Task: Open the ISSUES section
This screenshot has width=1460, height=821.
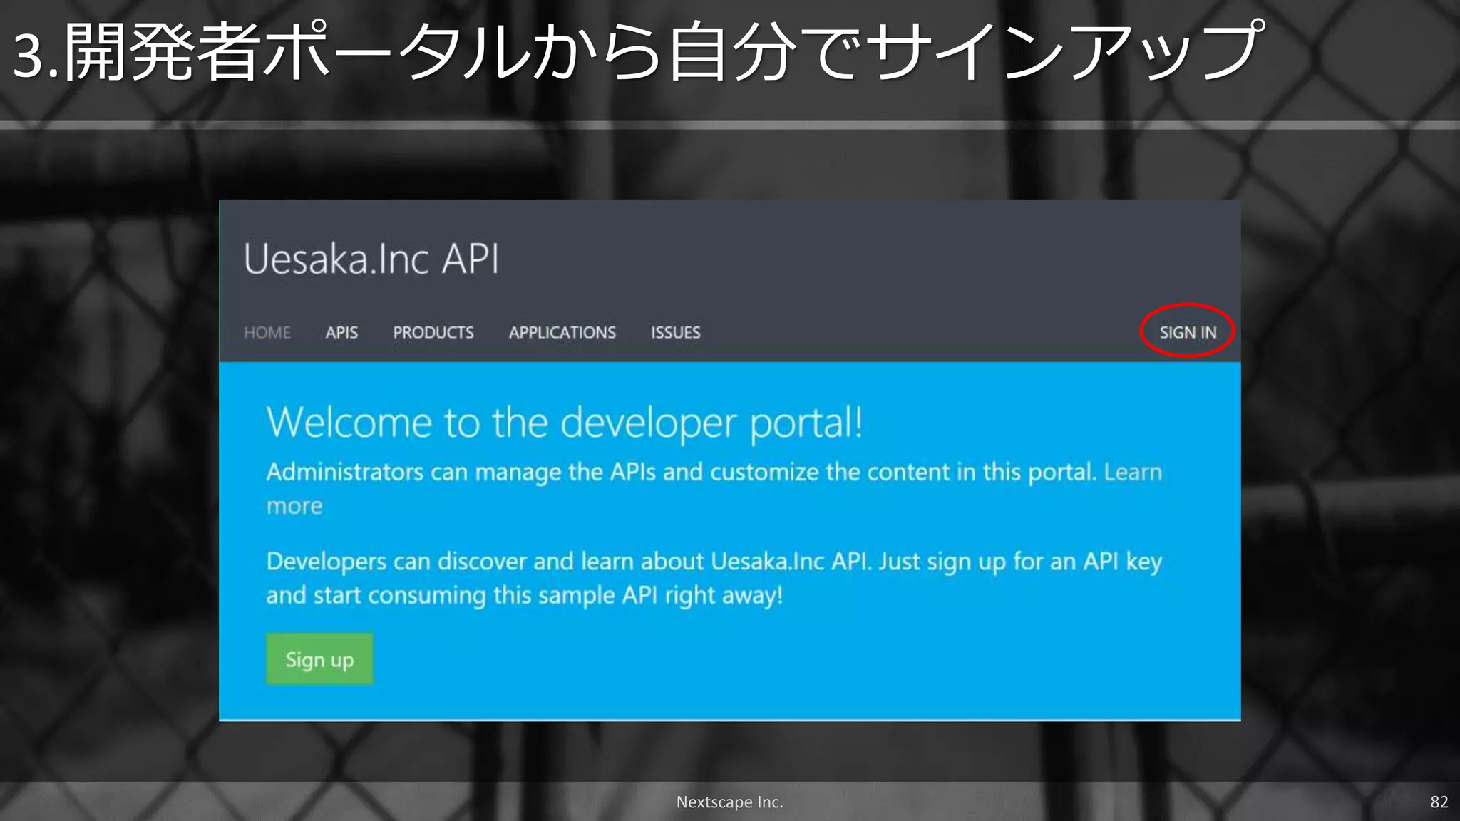Action: pyautogui.click(x=676, y=333)
